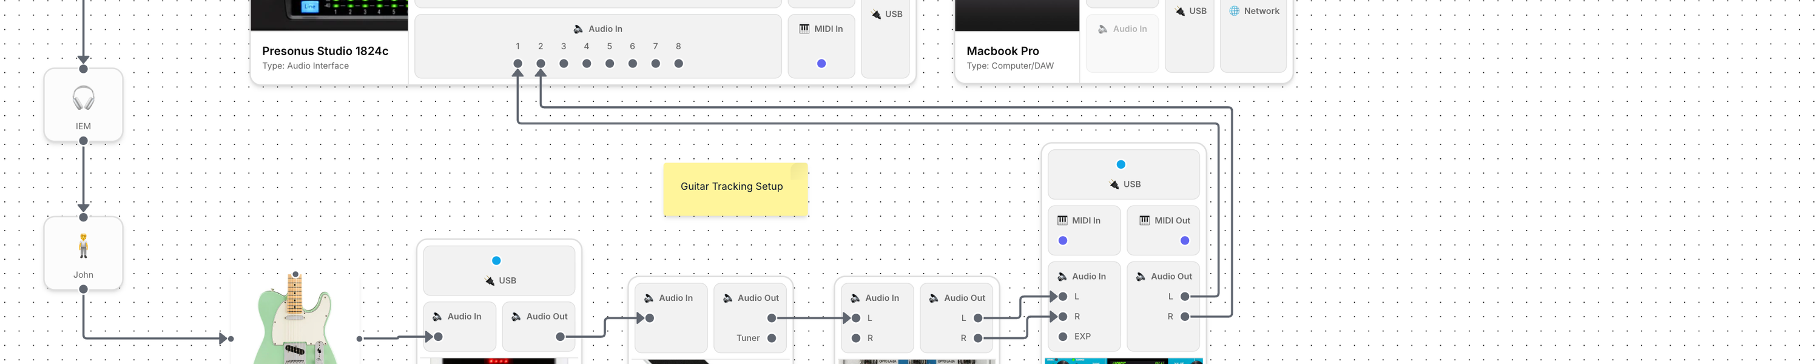Viewport: 1820px width, 364px height.
Task: Open the Presonus Studio 1824c device title
Action: click(325, 51)
